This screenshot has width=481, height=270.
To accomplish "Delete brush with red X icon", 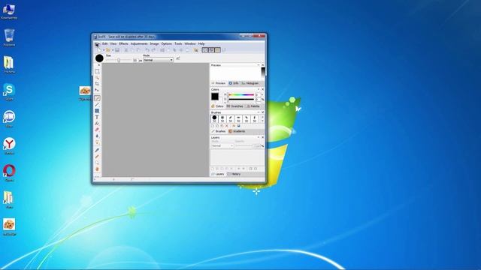I will (227, 126).
